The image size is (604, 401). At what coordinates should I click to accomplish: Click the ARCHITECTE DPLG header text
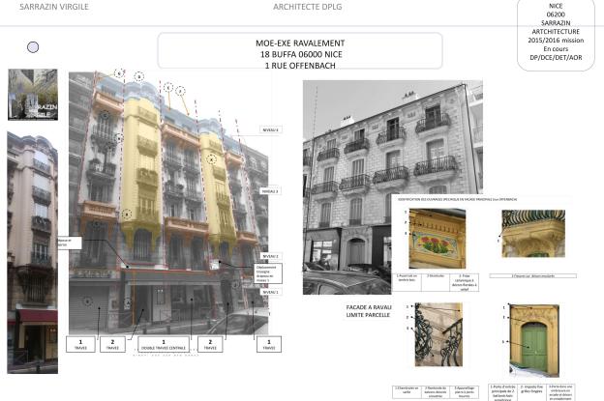coord(308,7)
